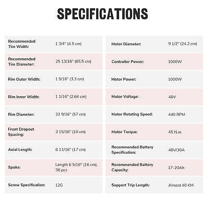Select the Recommended Tire Width label
Screen dimensions: 208x208
coord(22,44)
